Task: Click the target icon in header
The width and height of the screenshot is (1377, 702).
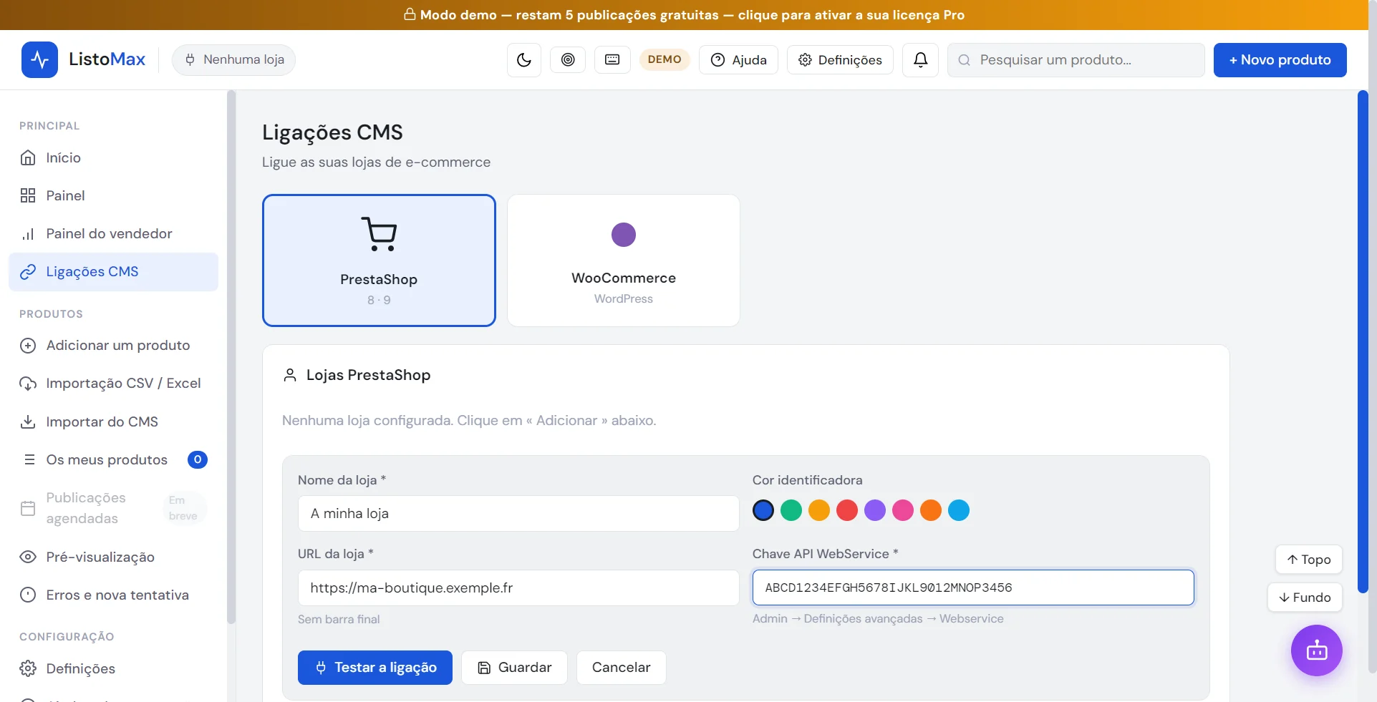Action: [x=568, y=60]
